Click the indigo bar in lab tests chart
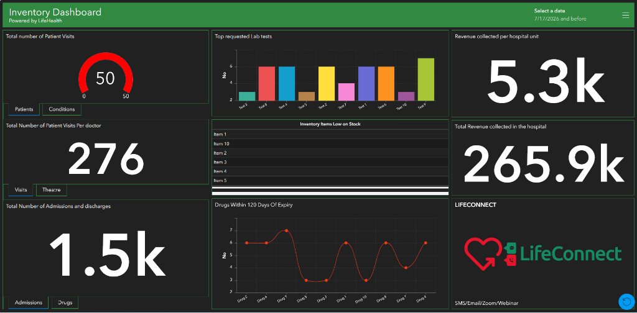This screenshot has width=637, height=313. (366, 83)
